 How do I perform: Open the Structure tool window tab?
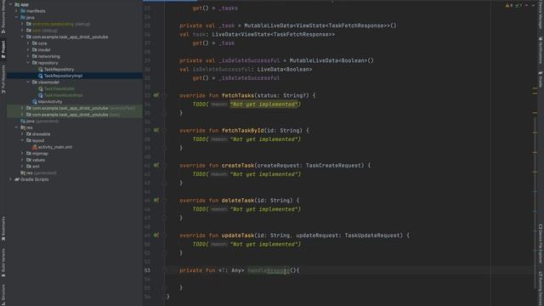click(x=3, y=294)
